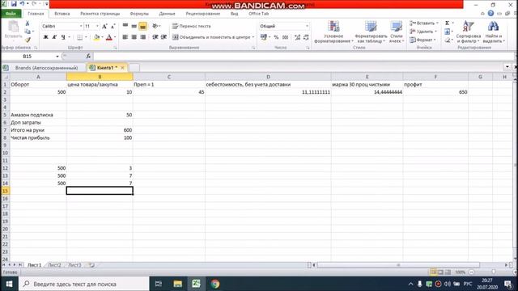Center cell text horizontally
This screenshot has height=291, width=518.
pyautogui.click(x=134, y=37)
